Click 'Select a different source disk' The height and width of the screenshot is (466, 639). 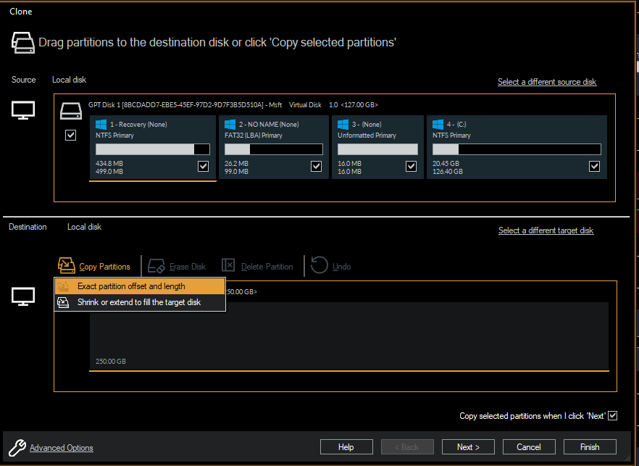pyautogui.click(x=546, y=81)
